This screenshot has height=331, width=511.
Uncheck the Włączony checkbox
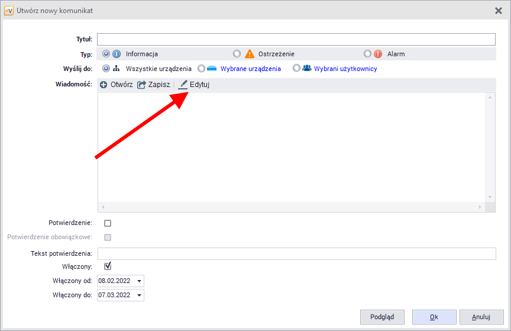click(x=108, y=266)
